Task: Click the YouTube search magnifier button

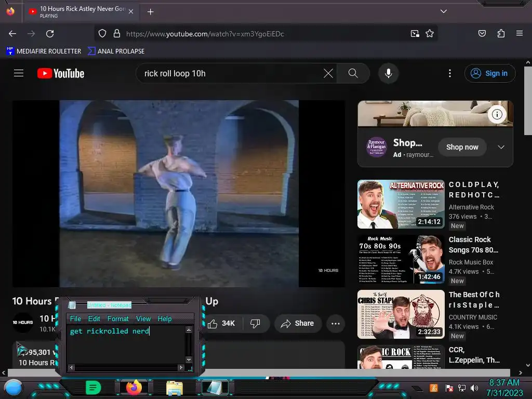Action: click(x=353, y=73)
